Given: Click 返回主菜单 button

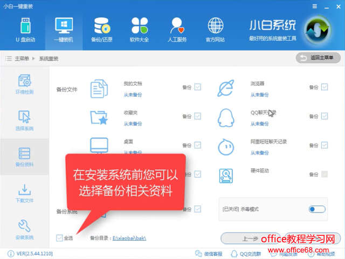Looking at the screenshot, I should coord(318,58).
